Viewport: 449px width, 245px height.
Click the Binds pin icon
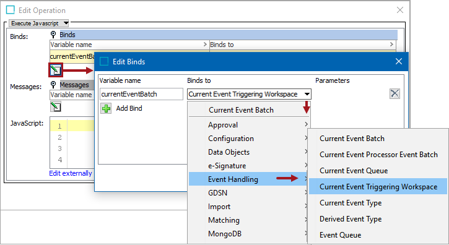pos(53,35)
